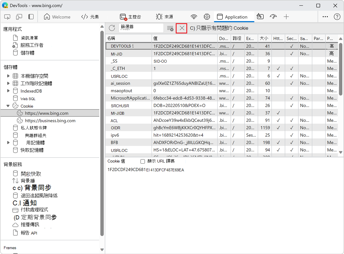The width and height of the screenshot is (344, 254).
Task: Clear all cookies icon next to filter
Action: (x=170, y=28)
